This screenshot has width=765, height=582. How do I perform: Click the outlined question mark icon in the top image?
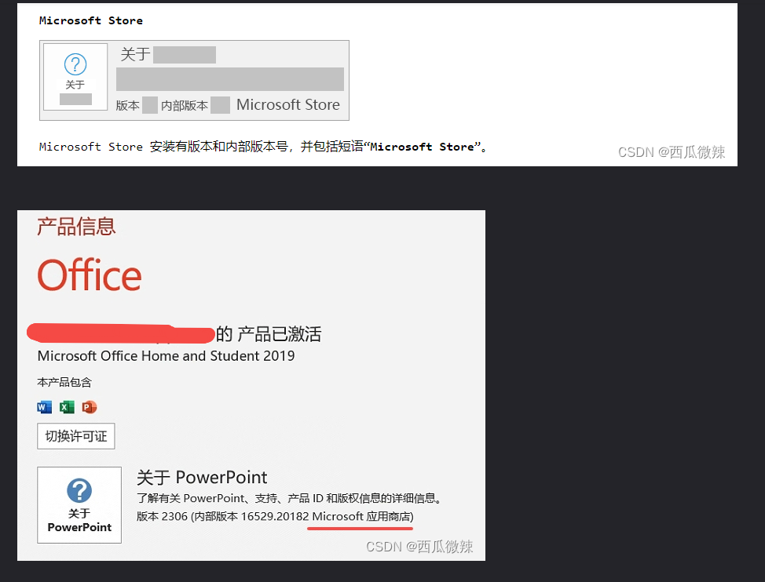point(75,64)
